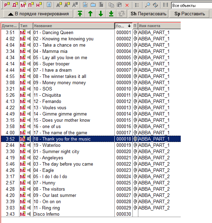The height and width of the screenshot is (223, 212).
Task: Click the green move-to-top arrow
Action: [80, 14]
